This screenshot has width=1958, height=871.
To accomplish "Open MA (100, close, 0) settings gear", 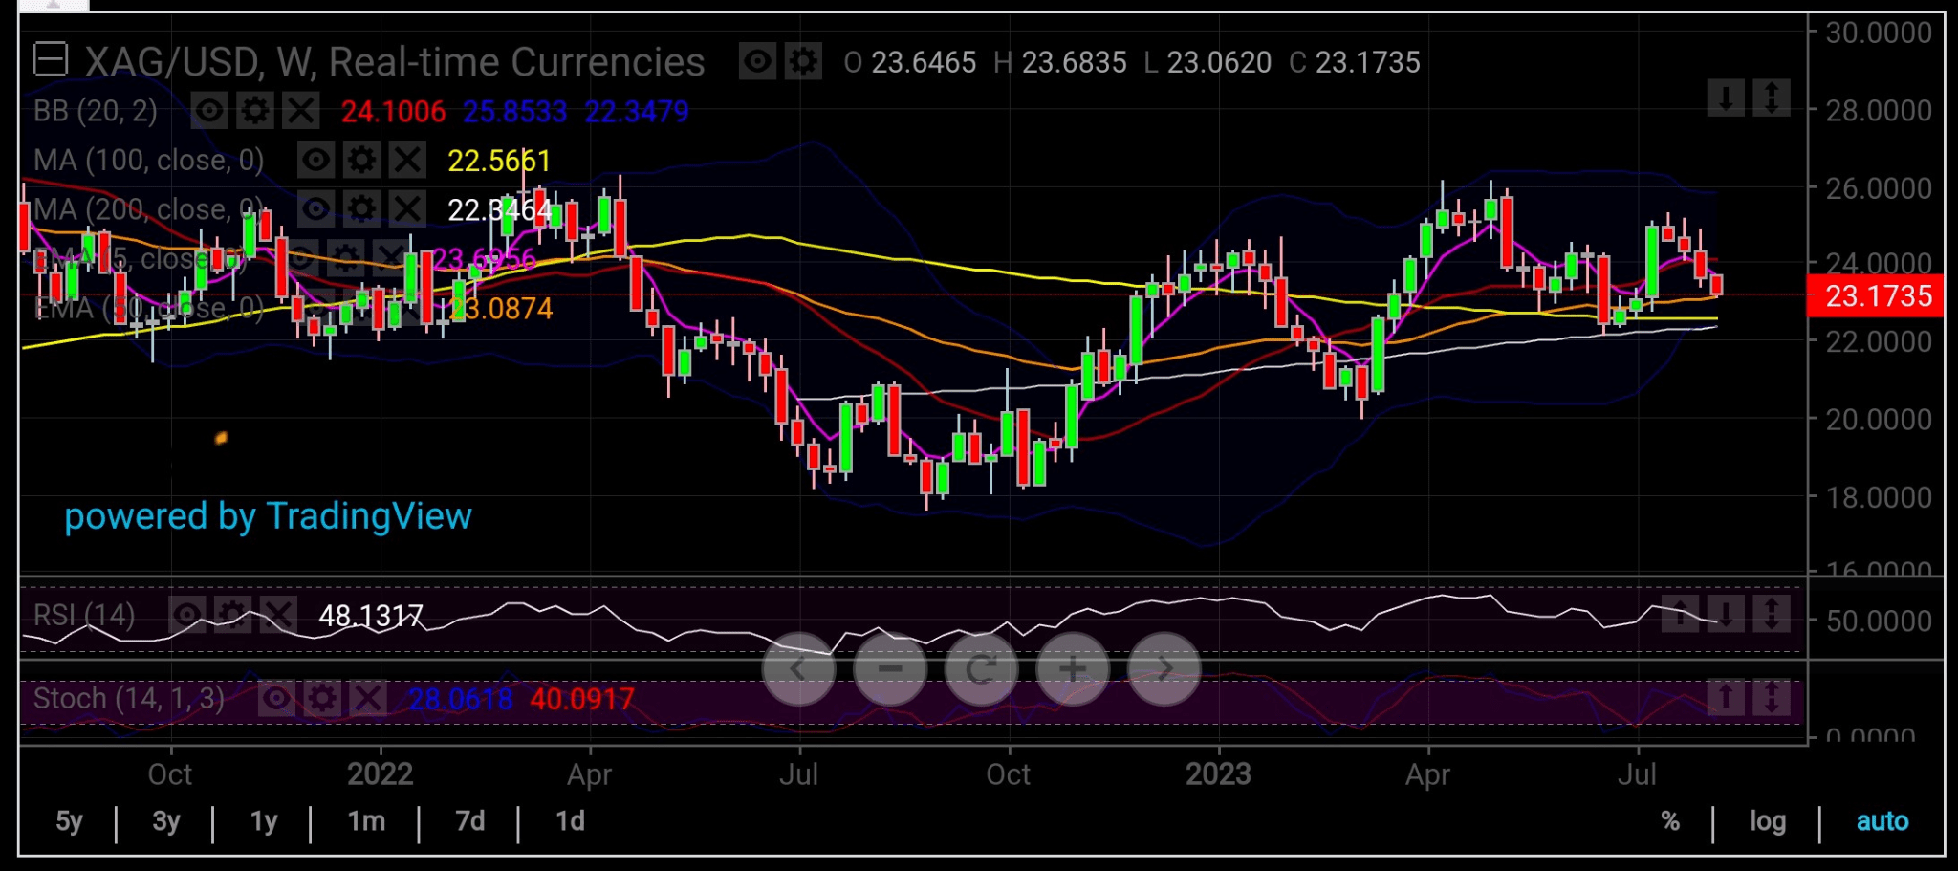I will [x=361, y=160].
